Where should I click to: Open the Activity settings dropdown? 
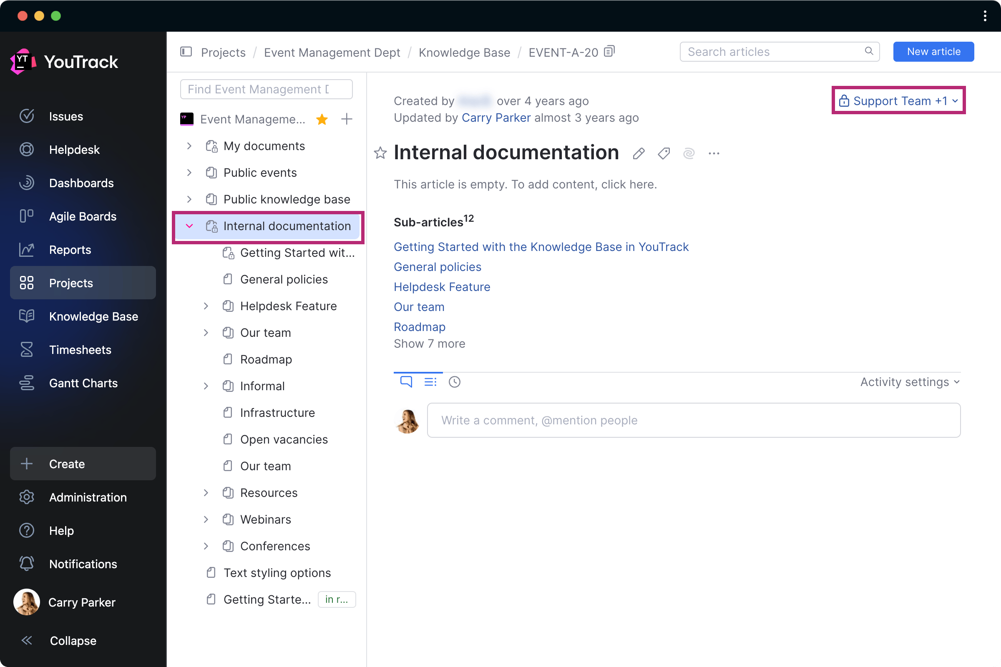tap(909, 381)
